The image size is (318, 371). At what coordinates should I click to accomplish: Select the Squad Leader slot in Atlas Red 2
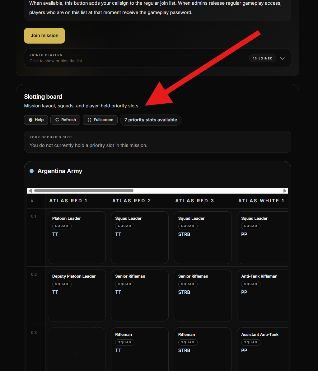point(140,237)
